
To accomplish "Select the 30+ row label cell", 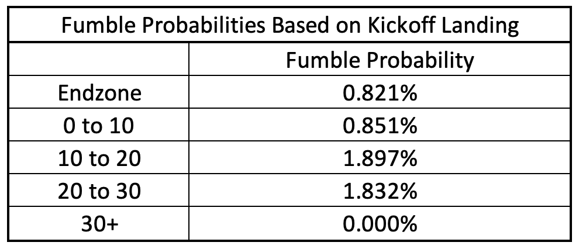I will point(99,224).
